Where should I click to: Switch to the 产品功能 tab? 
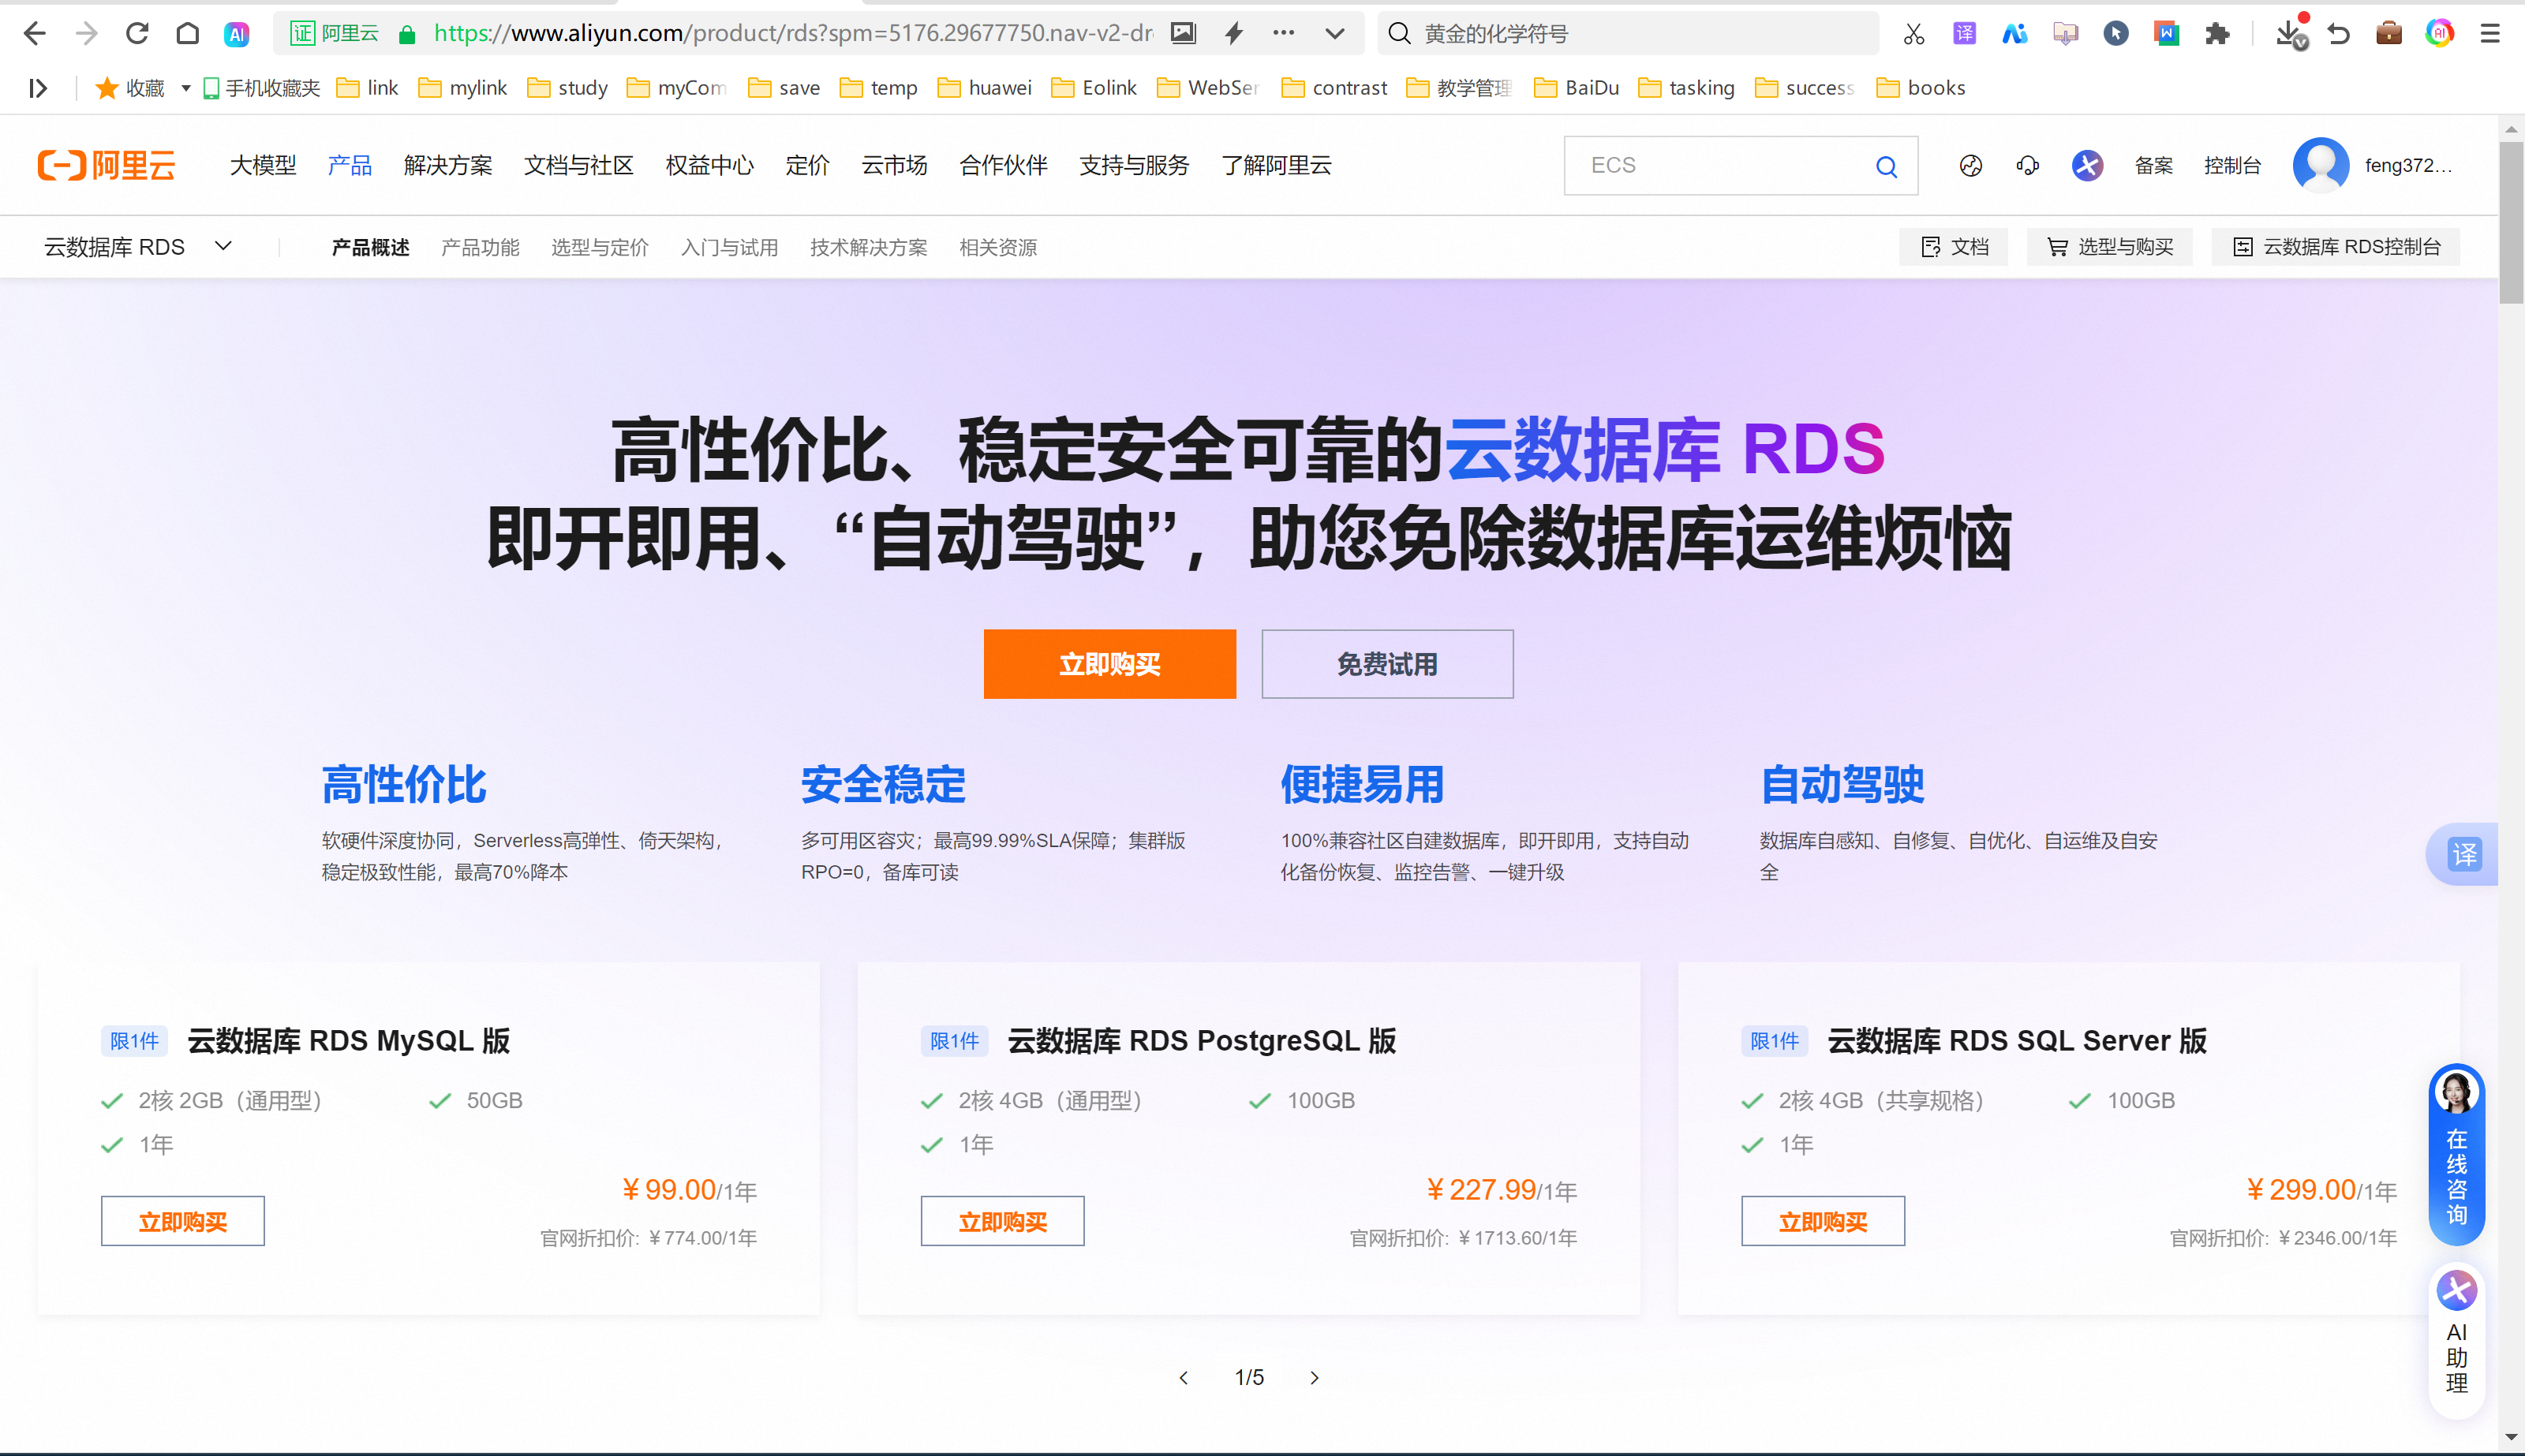[x=481, y=247]
